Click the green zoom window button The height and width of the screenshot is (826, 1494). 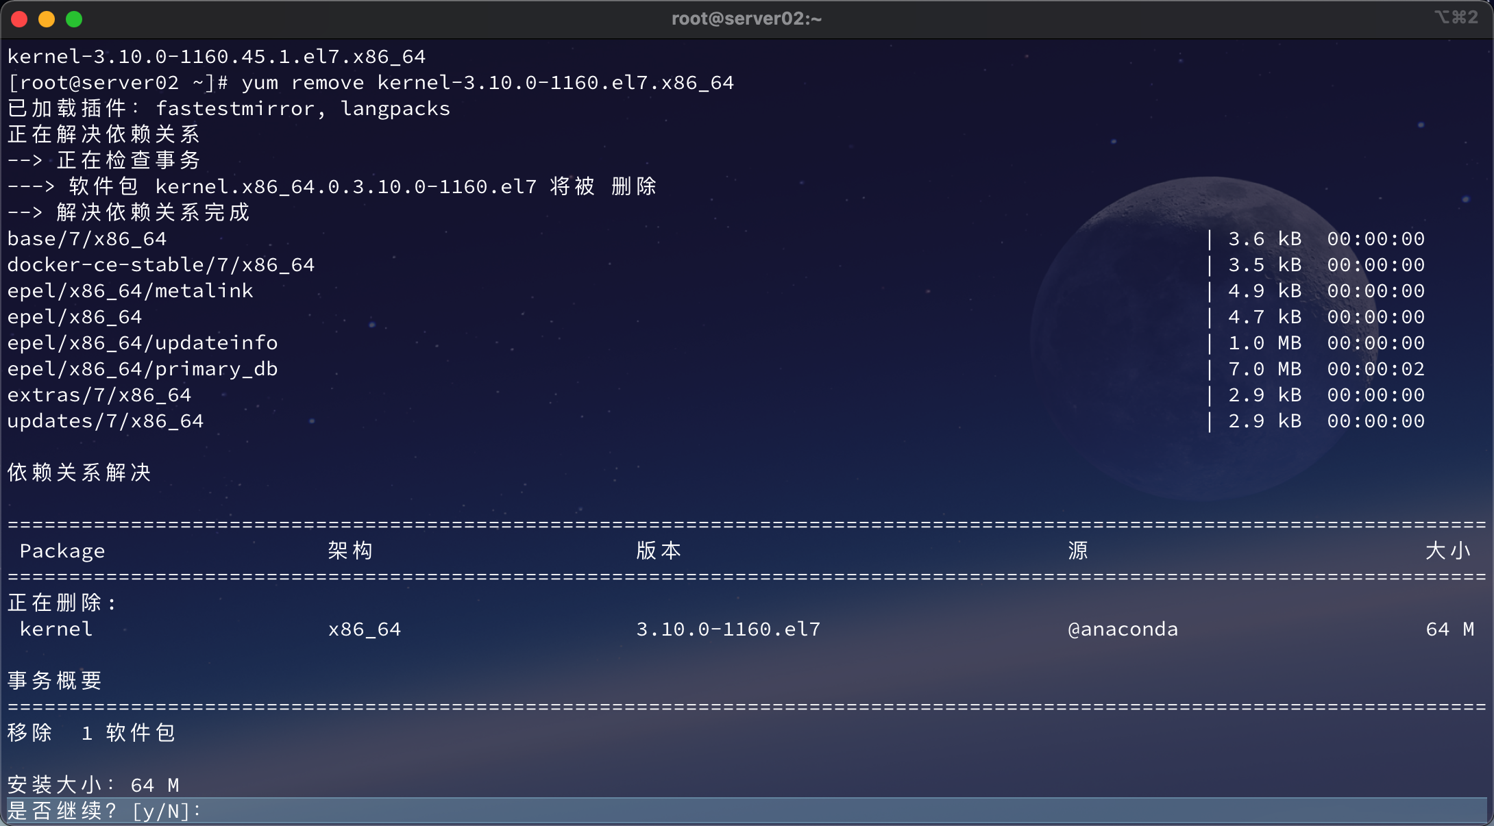coord(73,19)
